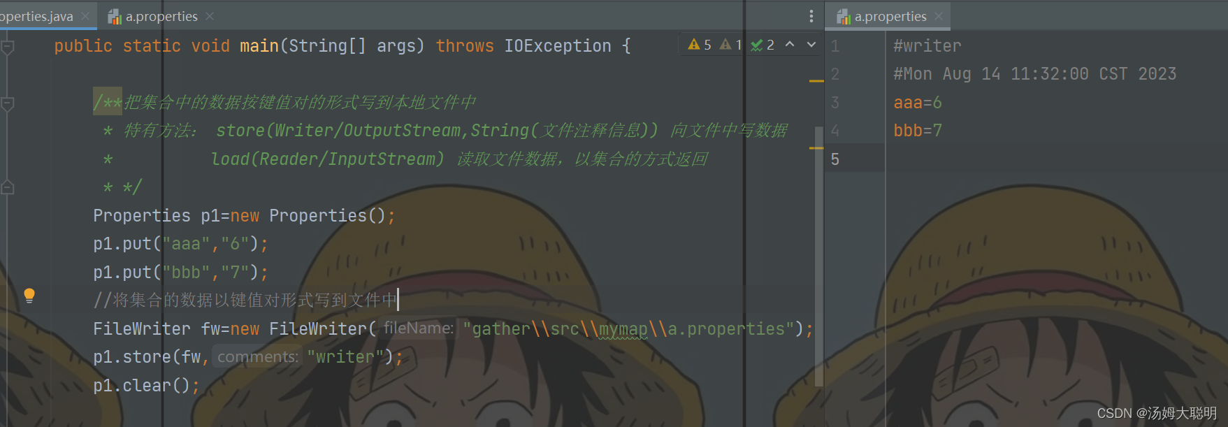Click 'Properties p1=new Properties();' line
Screen dimensions: 1228x427
(x=245, y=216)
